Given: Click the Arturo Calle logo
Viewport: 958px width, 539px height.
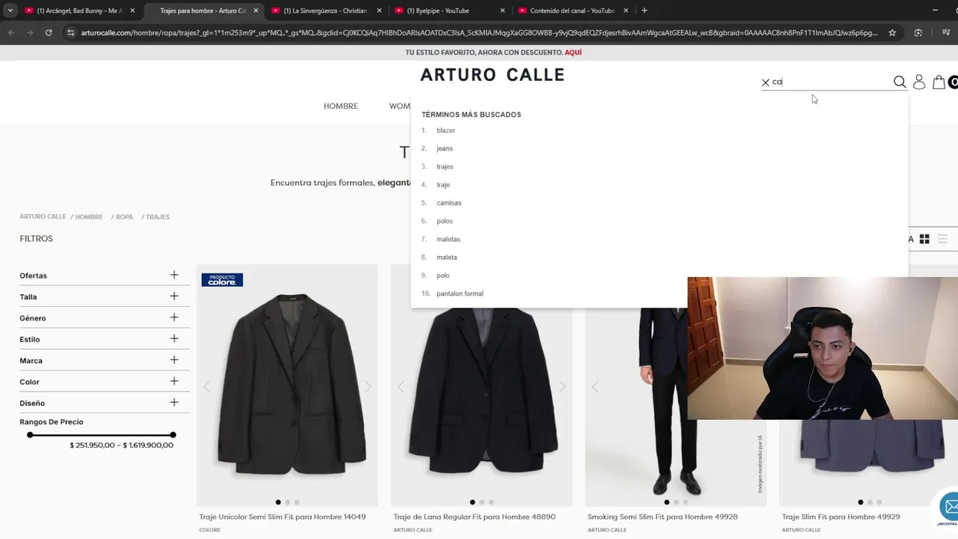Looking at the screenshot, I should point(492,75).
